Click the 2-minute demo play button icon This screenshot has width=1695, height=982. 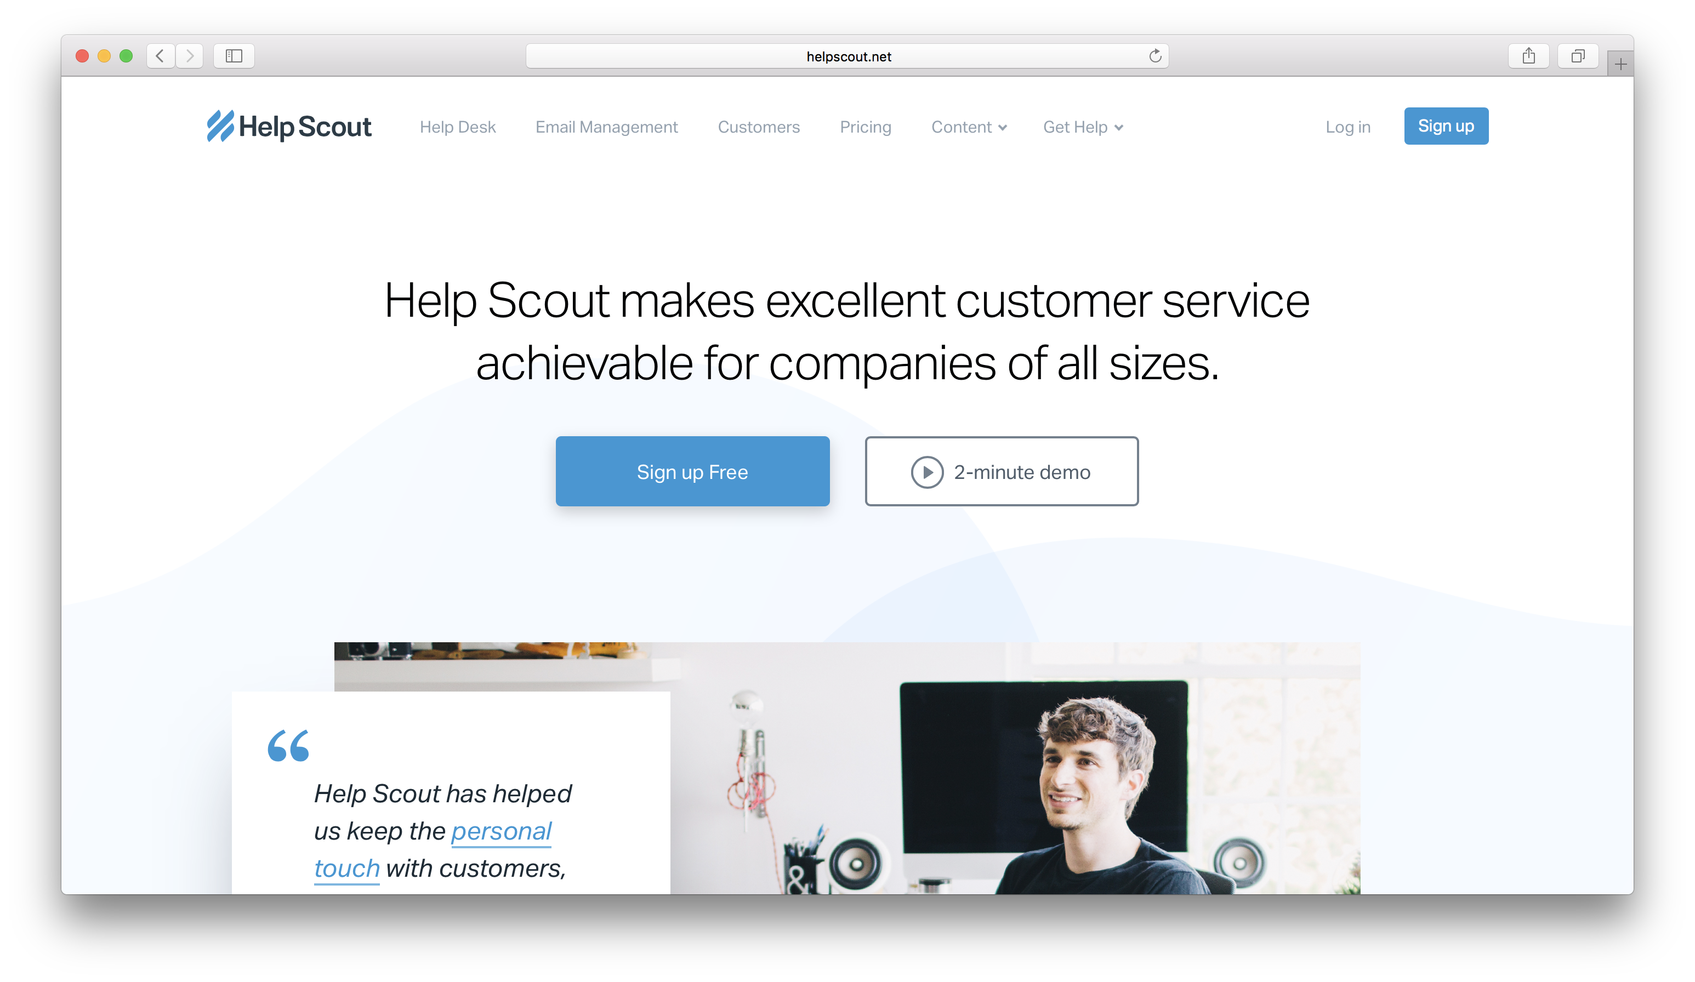click(x=925, y=471)
